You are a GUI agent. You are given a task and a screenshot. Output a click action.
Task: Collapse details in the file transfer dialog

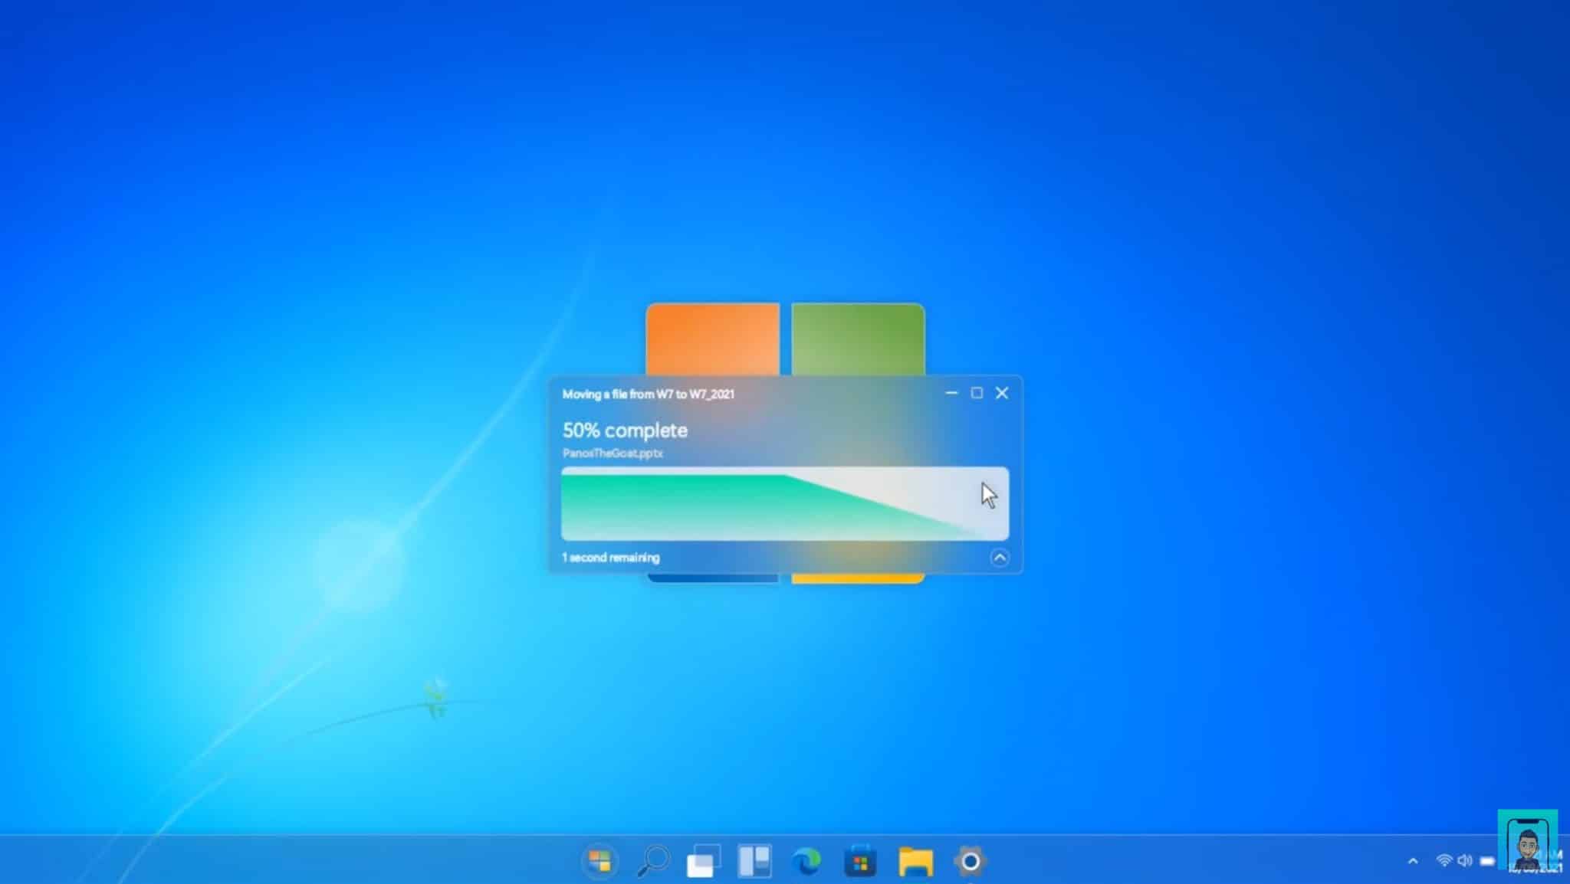[x=1000, y=558]
